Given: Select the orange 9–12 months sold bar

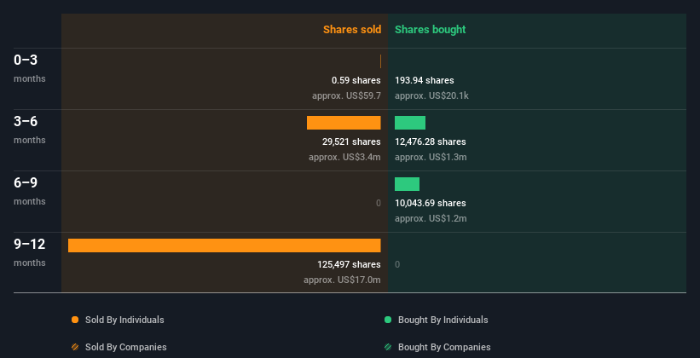Looking at the screenshot, I should pyautogui.click(x=224, y=245).
